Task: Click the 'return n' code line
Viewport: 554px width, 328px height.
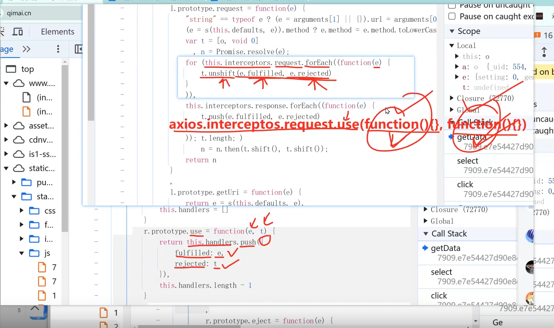Action: click(x=201, y=160)
